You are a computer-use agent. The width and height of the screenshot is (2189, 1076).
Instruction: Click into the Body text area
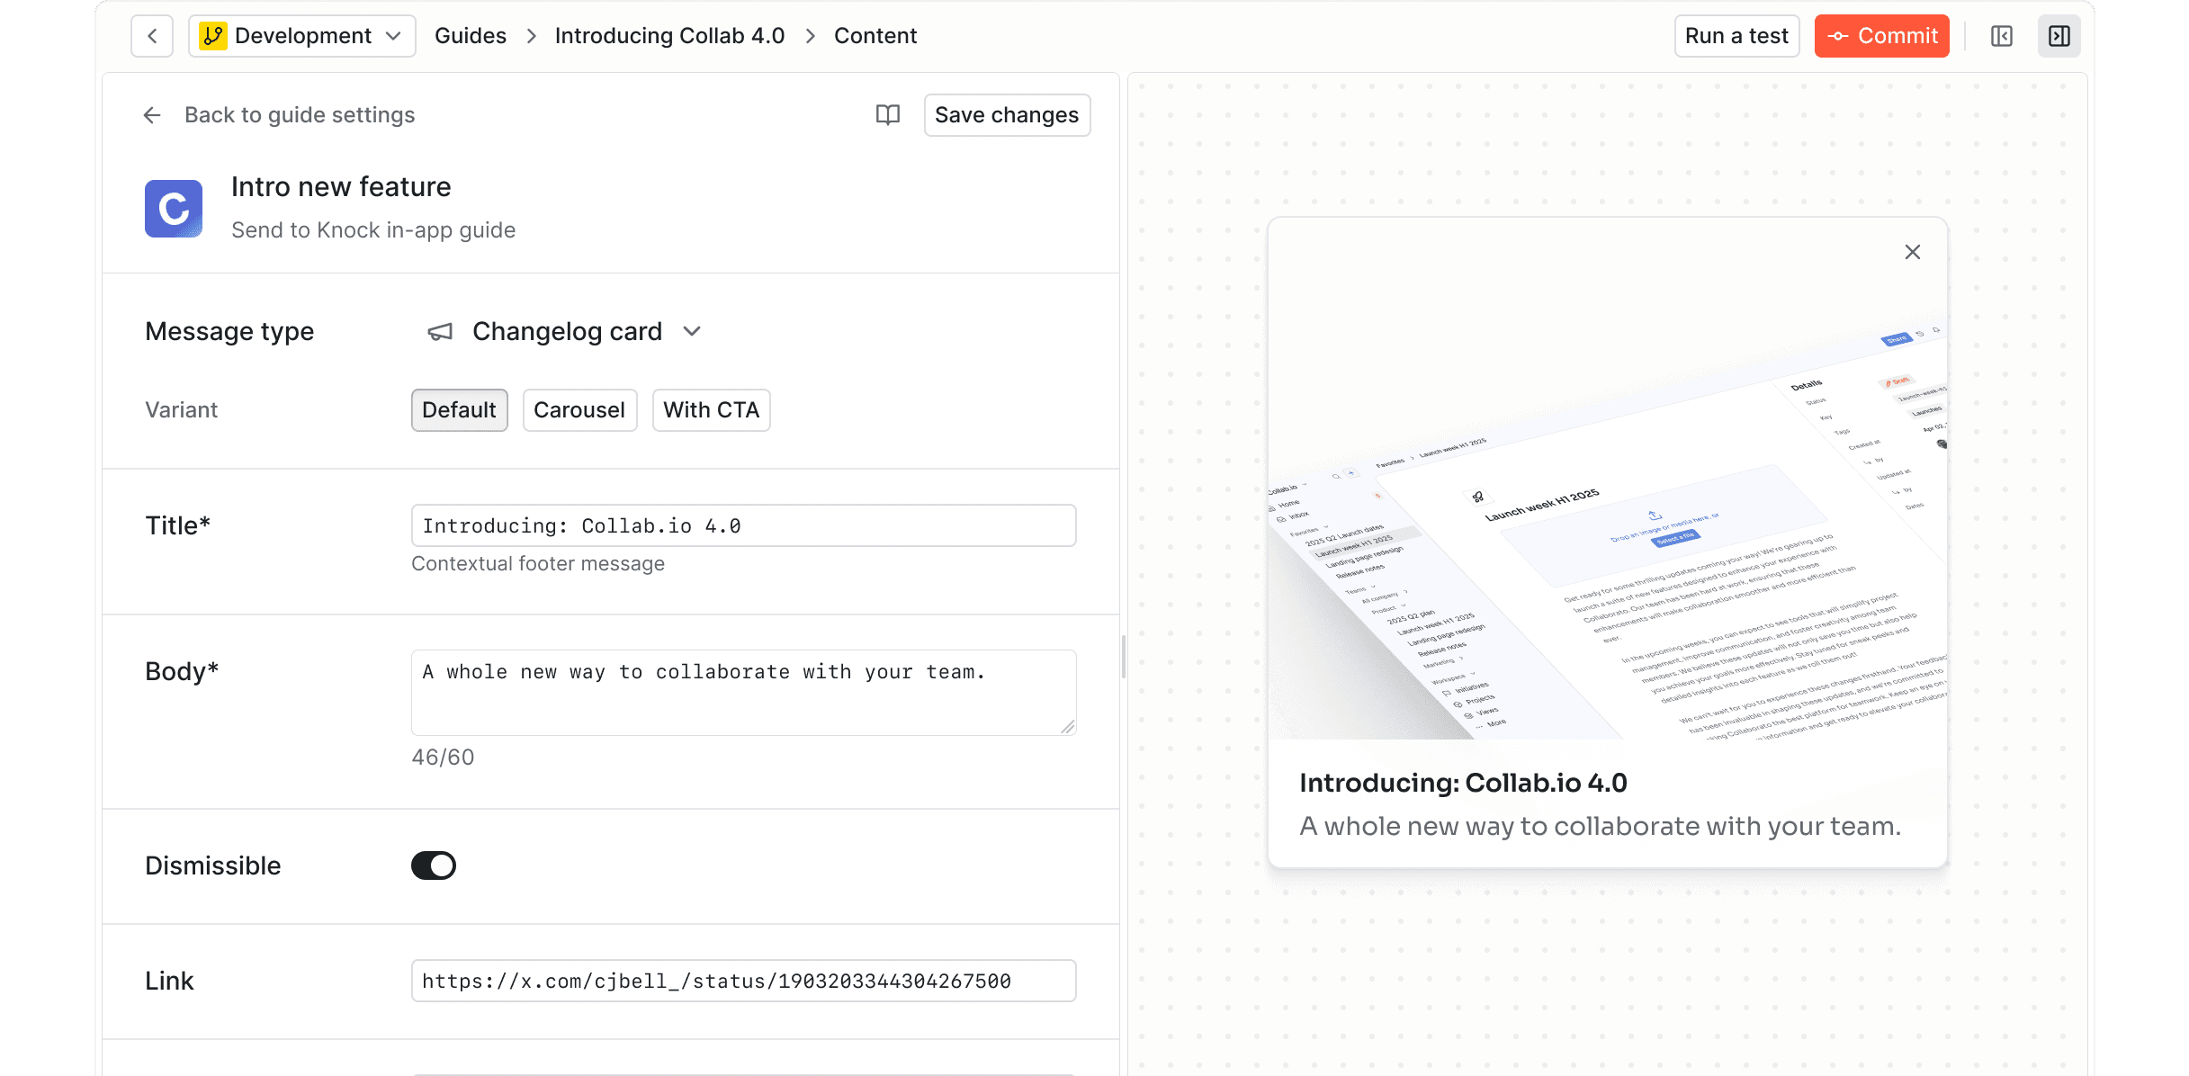pos(743,692)
